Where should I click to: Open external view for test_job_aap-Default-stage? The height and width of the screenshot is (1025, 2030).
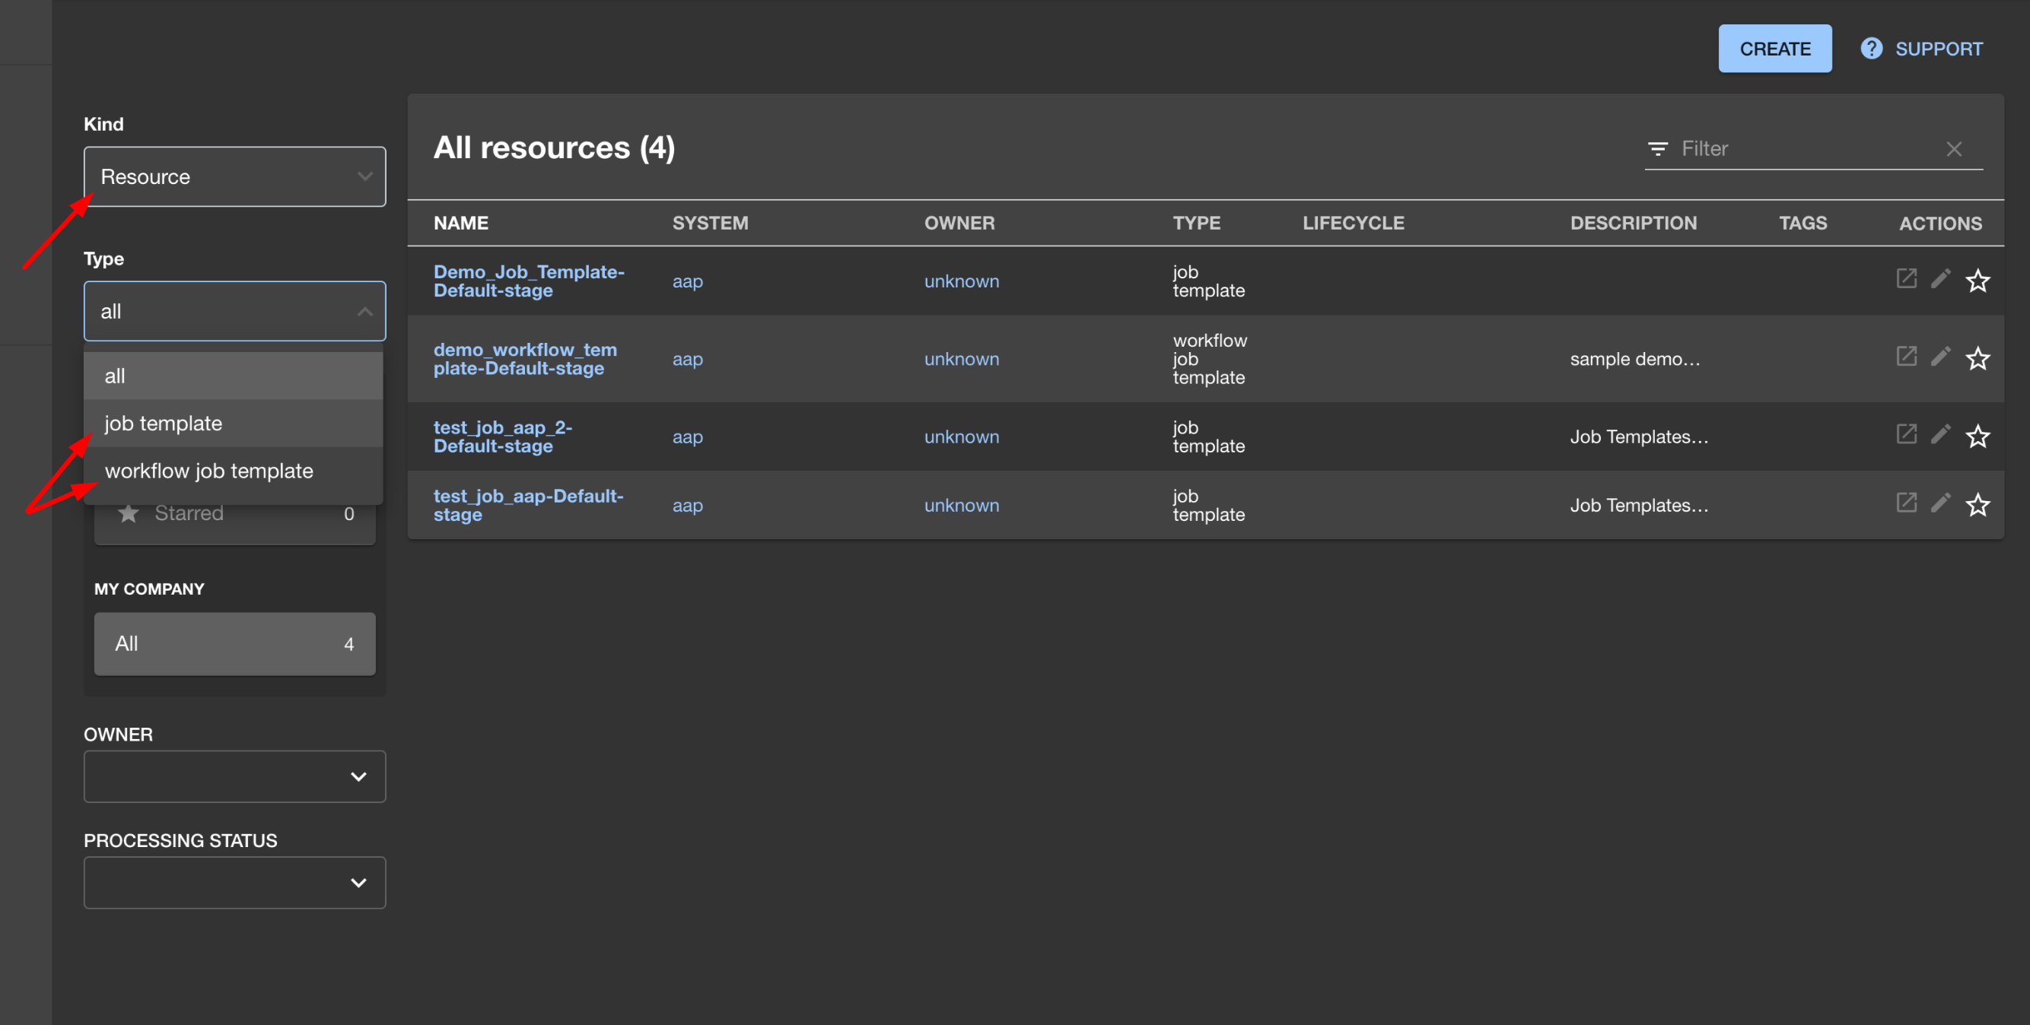click(x=1906, y=504)
